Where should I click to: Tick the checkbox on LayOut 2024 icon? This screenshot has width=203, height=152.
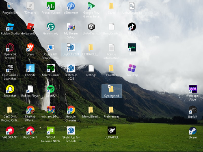tap(69, 45)
